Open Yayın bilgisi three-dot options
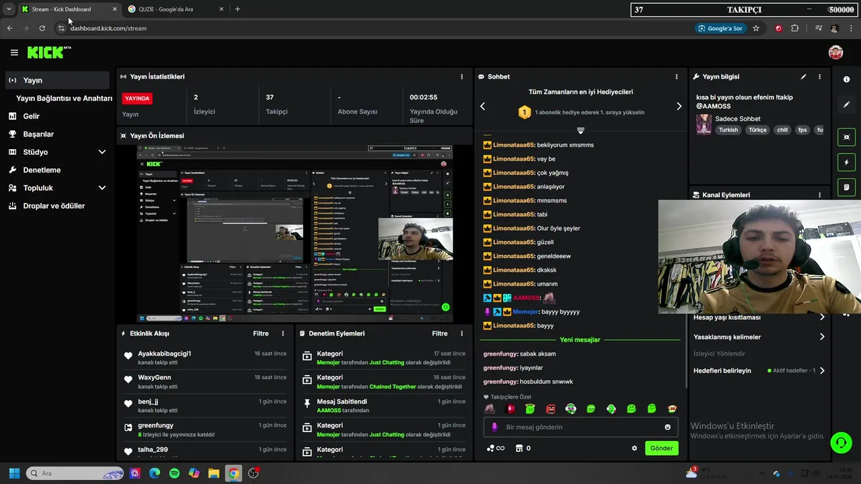861x484 pixels. [819, 77]
